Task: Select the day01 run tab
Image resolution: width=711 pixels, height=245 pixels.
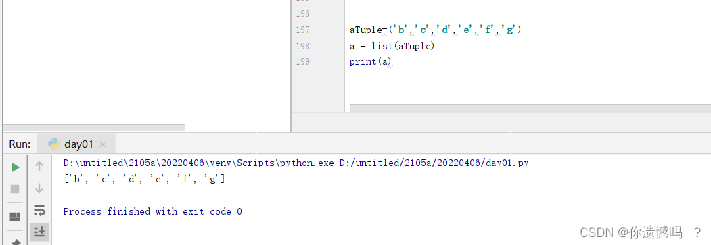Action: (x=77, y=144)
